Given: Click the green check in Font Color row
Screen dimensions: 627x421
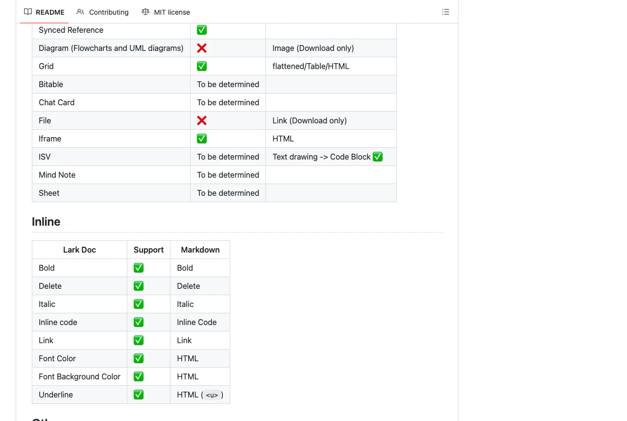Looking at the screenshot, I should 139,358.
